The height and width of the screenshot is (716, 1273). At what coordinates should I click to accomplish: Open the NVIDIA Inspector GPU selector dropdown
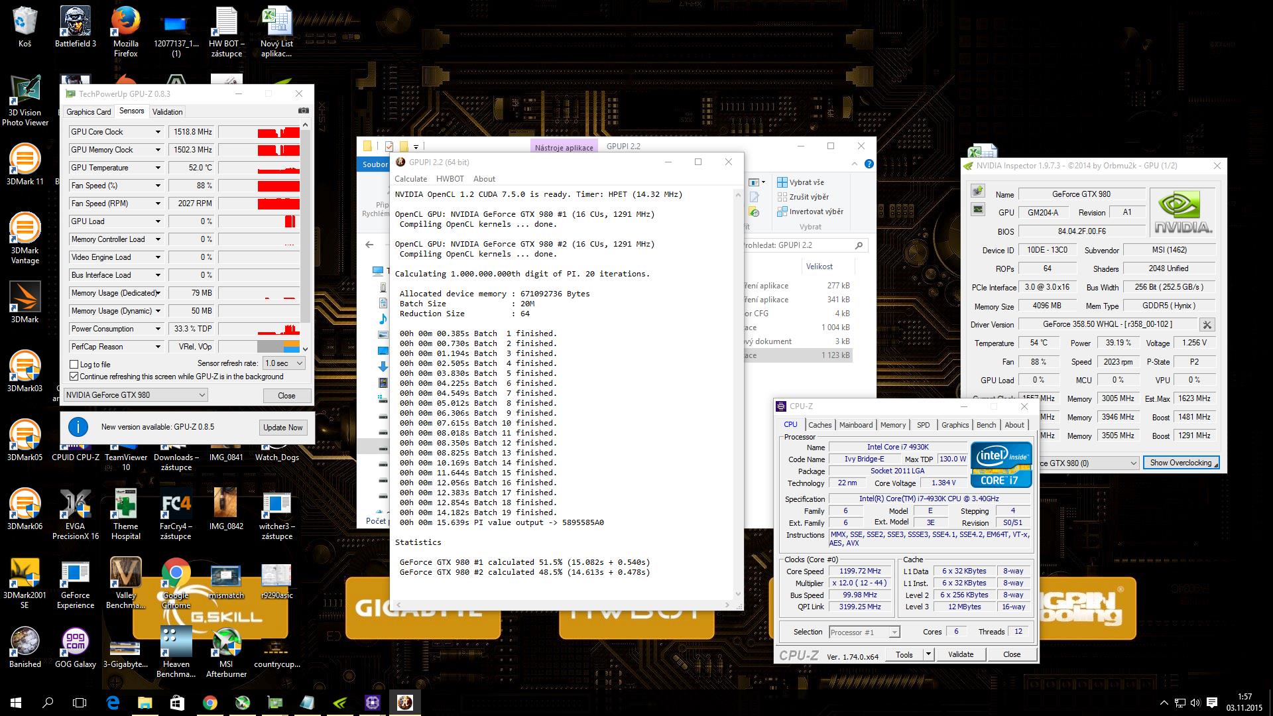point(1089,463)
